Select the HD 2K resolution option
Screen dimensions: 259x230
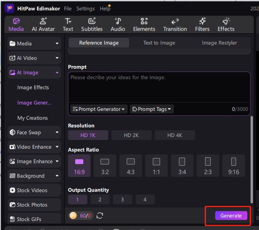pos(131,135)
